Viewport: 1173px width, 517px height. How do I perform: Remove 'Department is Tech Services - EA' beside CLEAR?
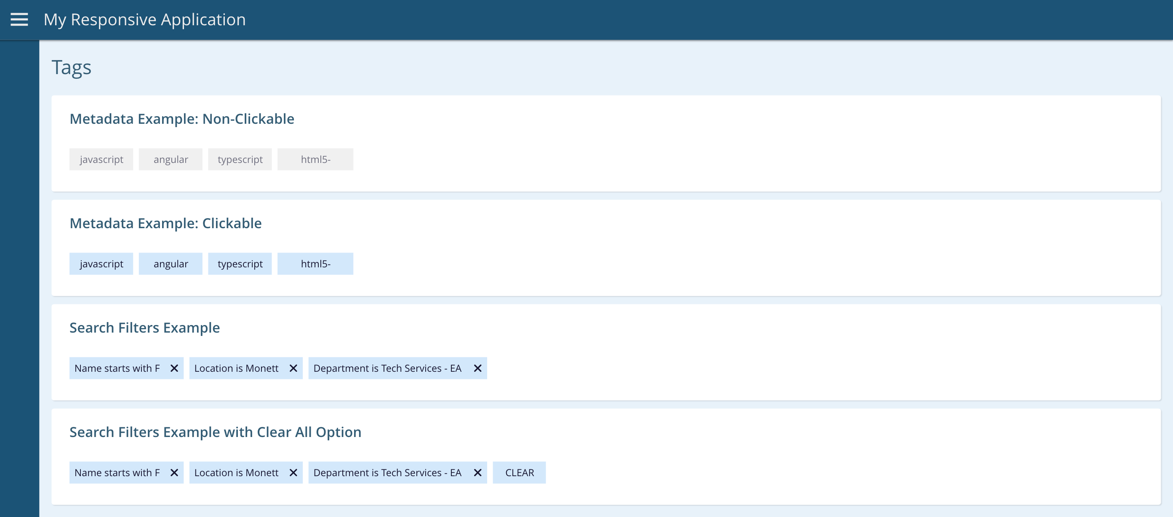point(477,472)
